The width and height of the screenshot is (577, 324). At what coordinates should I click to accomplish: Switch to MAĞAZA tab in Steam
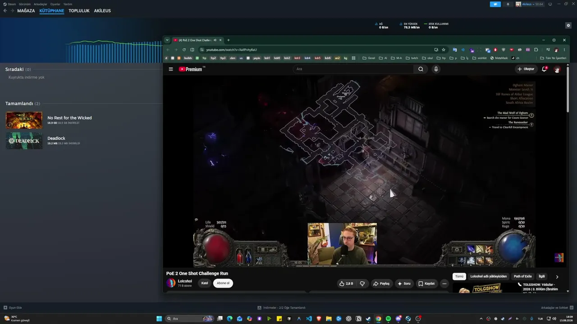(x=26, y=11)
